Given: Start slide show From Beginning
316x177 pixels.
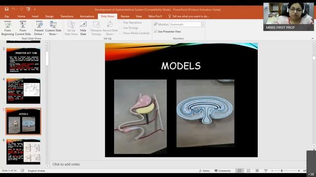Looking at the screenshot, I should click(x=8, y=29).
